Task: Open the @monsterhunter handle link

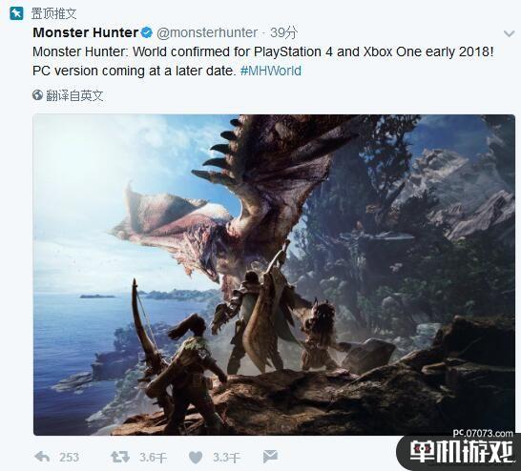Action: tap(207, 32)
